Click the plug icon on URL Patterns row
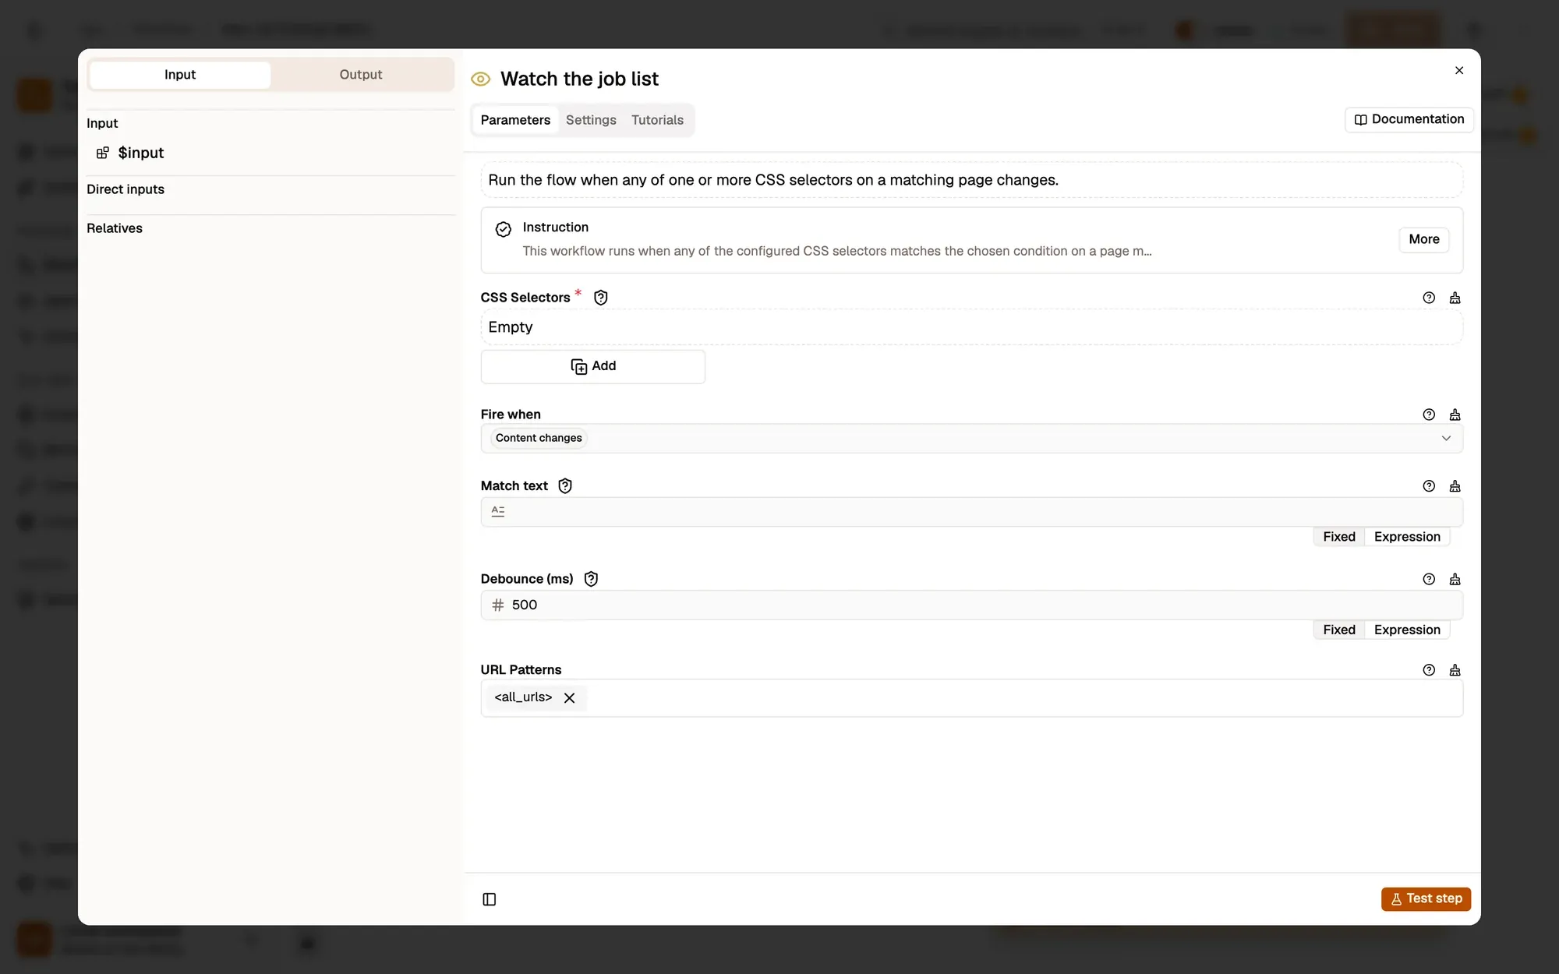The width and height of the screenshot is (1559, 974). 1455,670
